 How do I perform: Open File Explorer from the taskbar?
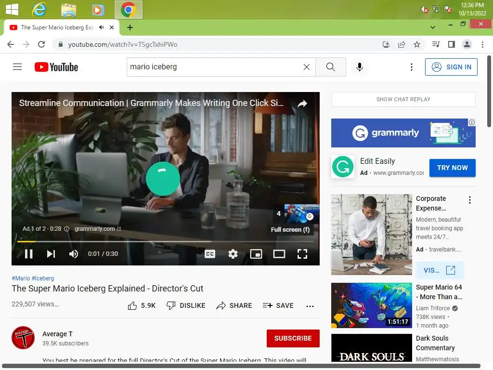[x=68, y=10]
